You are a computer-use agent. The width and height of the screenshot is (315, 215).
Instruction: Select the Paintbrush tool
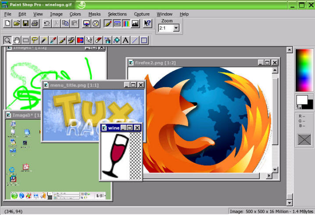[62, 40]
